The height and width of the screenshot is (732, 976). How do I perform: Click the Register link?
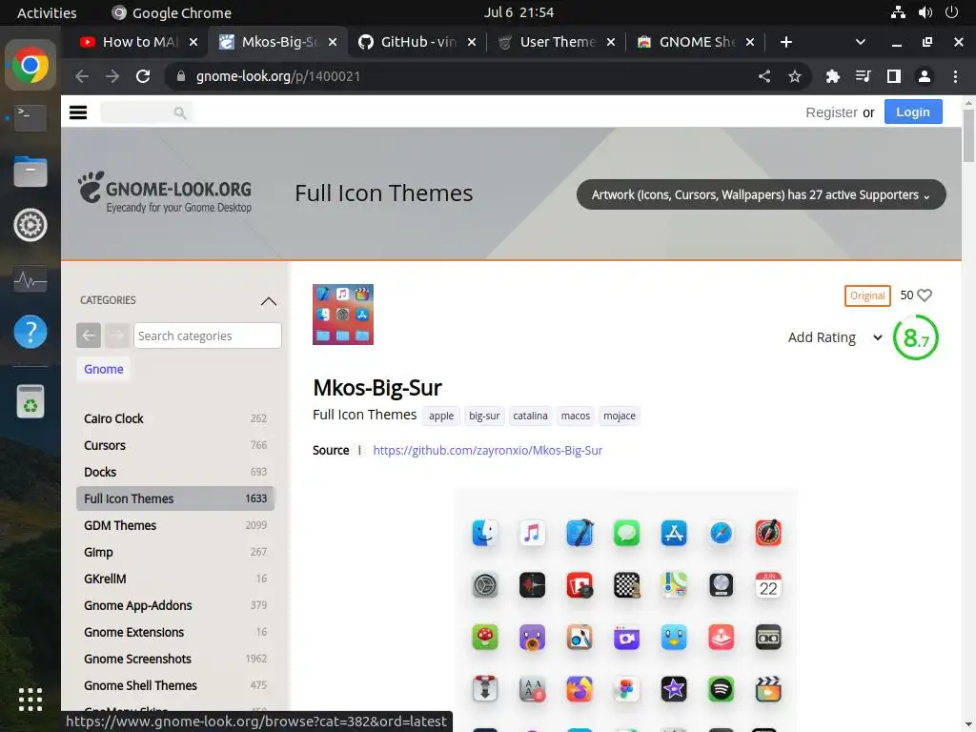coord(831,112)
